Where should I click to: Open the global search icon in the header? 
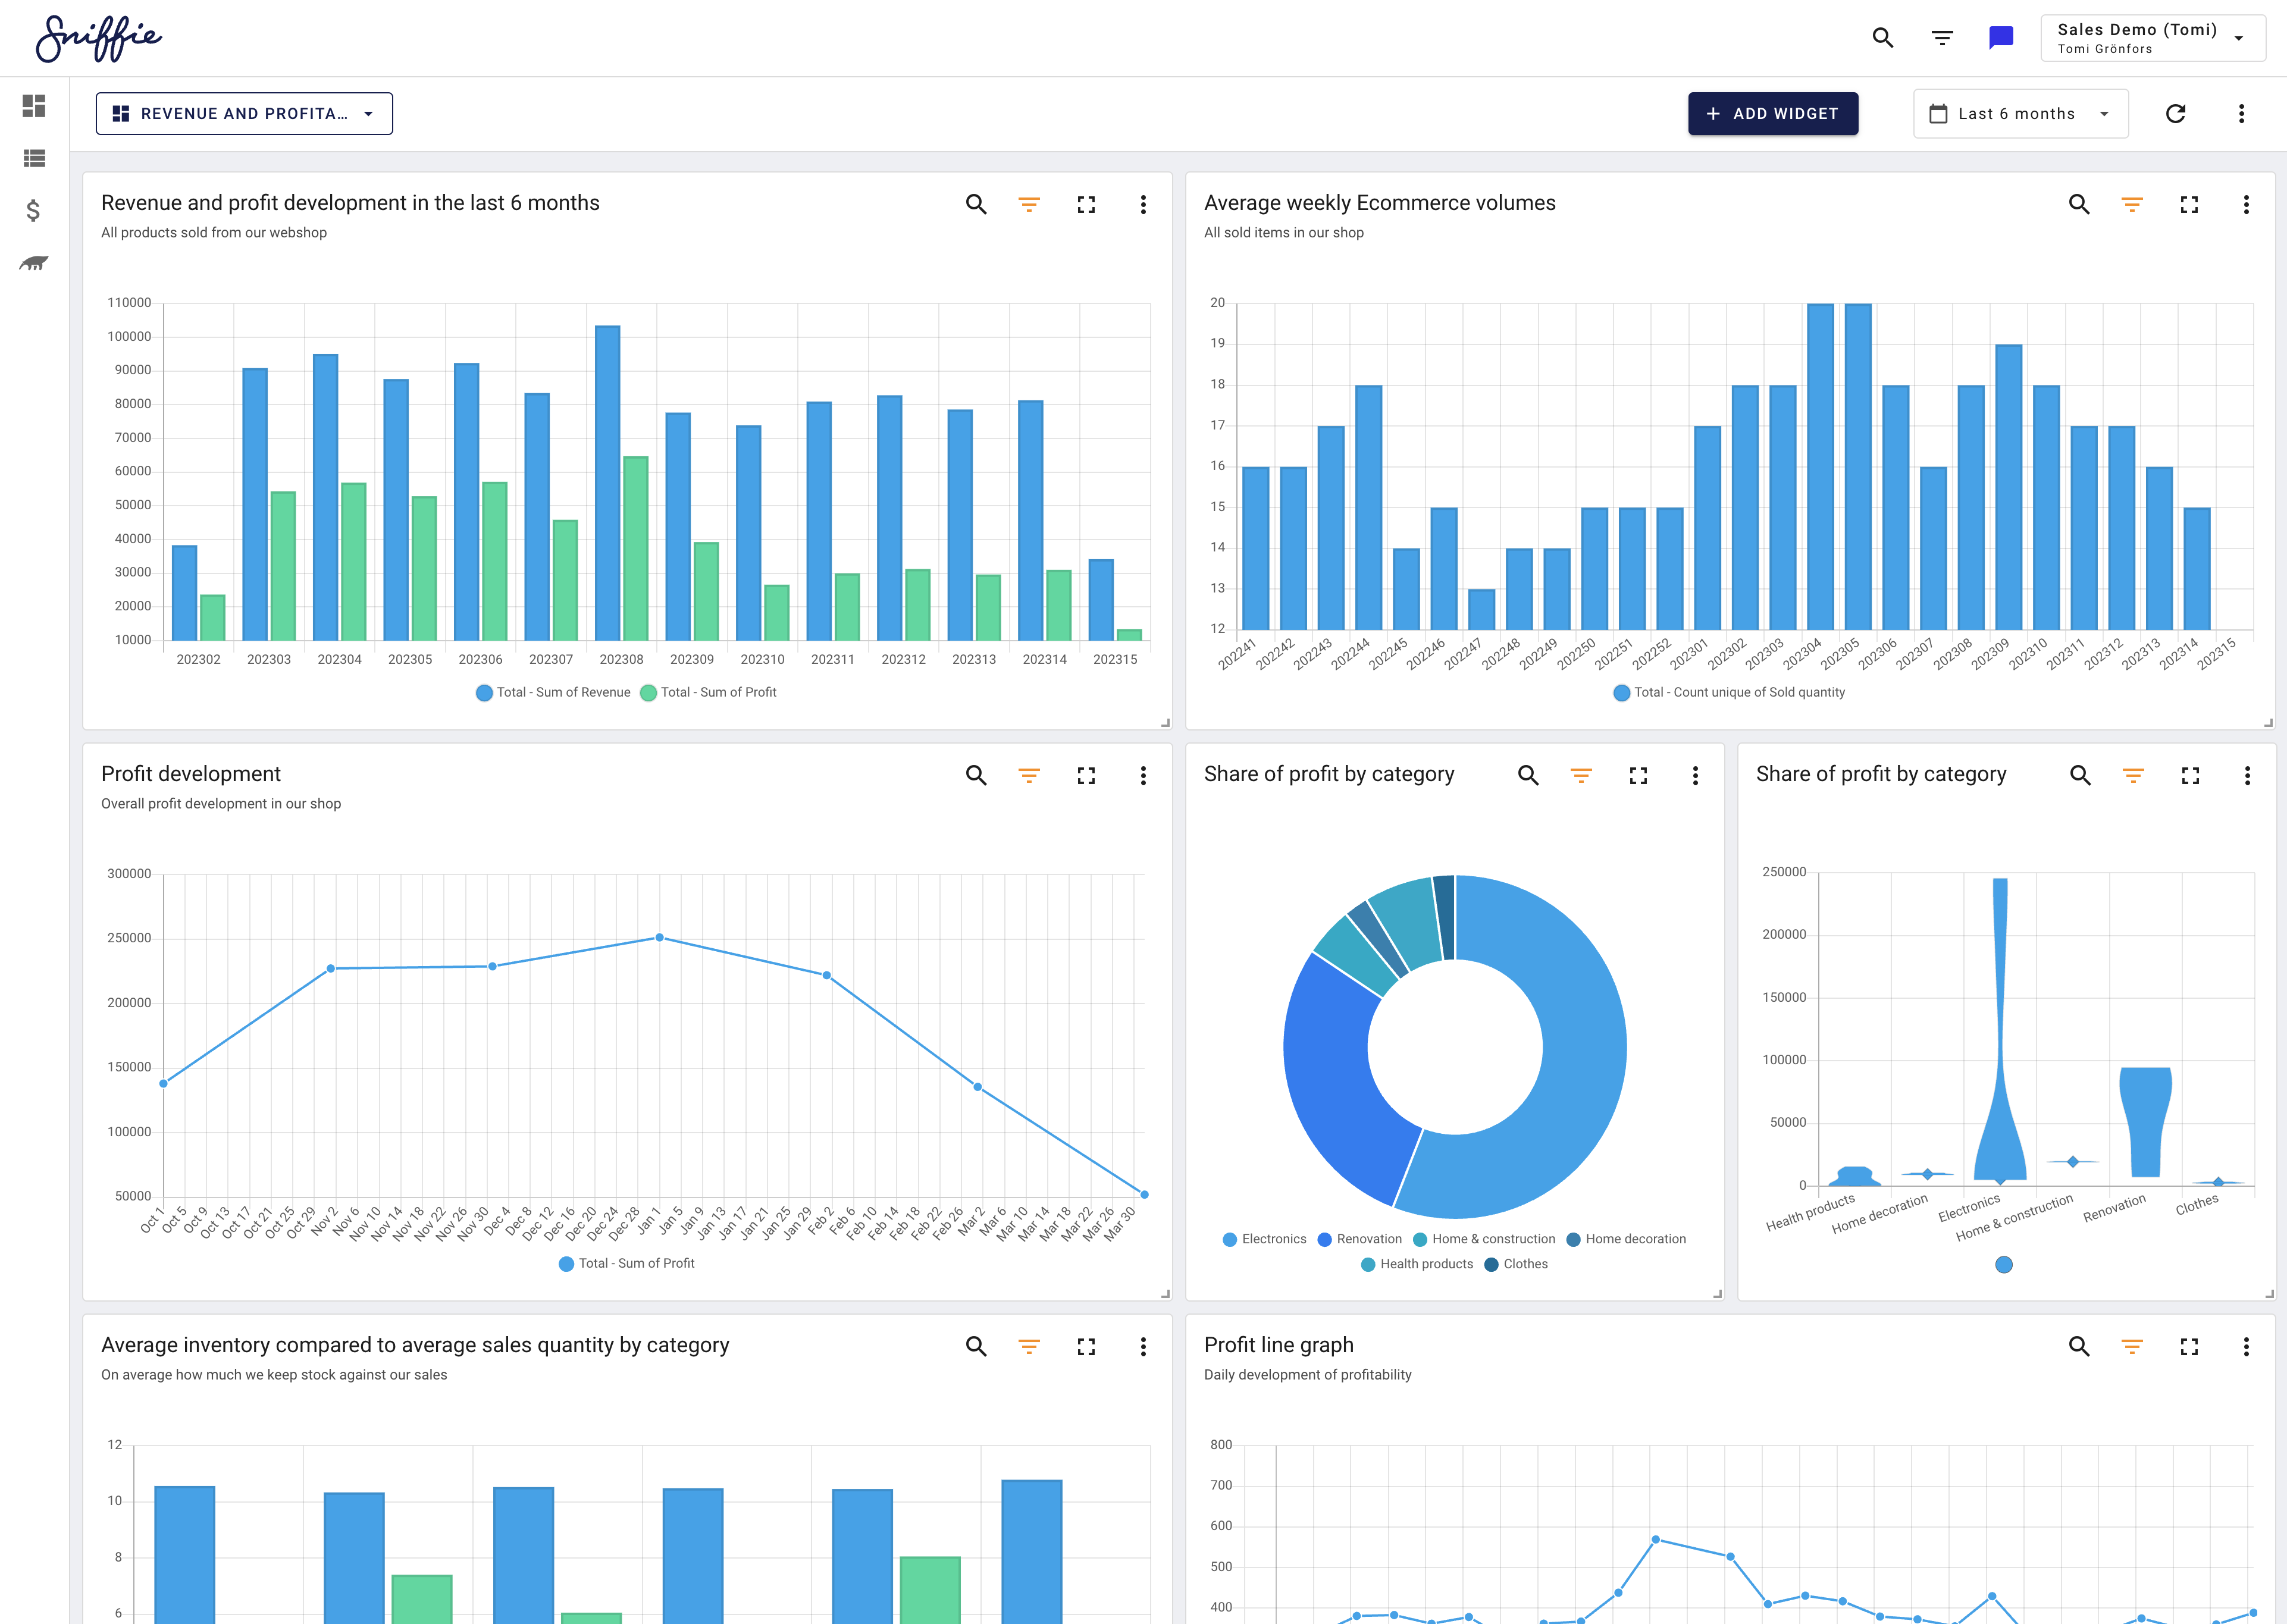pyautogui.click(x=1883, y=37)
